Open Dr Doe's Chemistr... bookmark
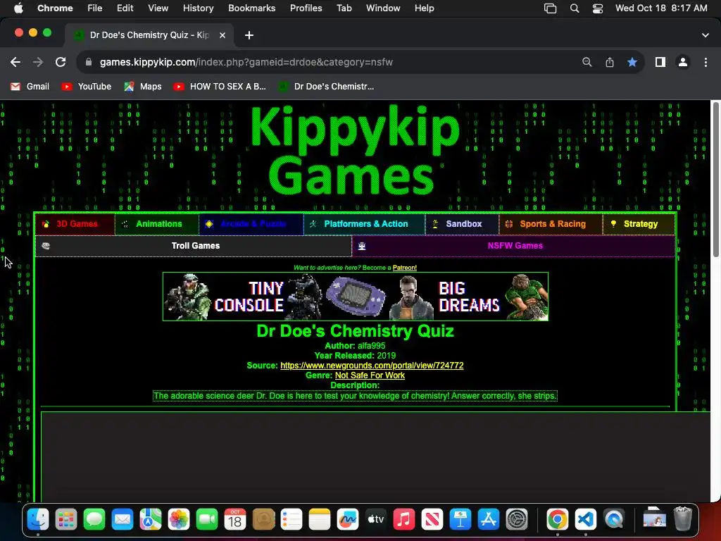This screenshot has height=541, width=721. point(327,87)
